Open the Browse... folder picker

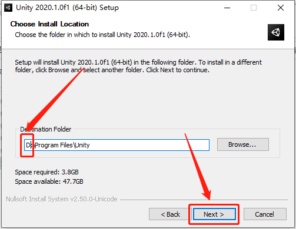click(243, 144)
